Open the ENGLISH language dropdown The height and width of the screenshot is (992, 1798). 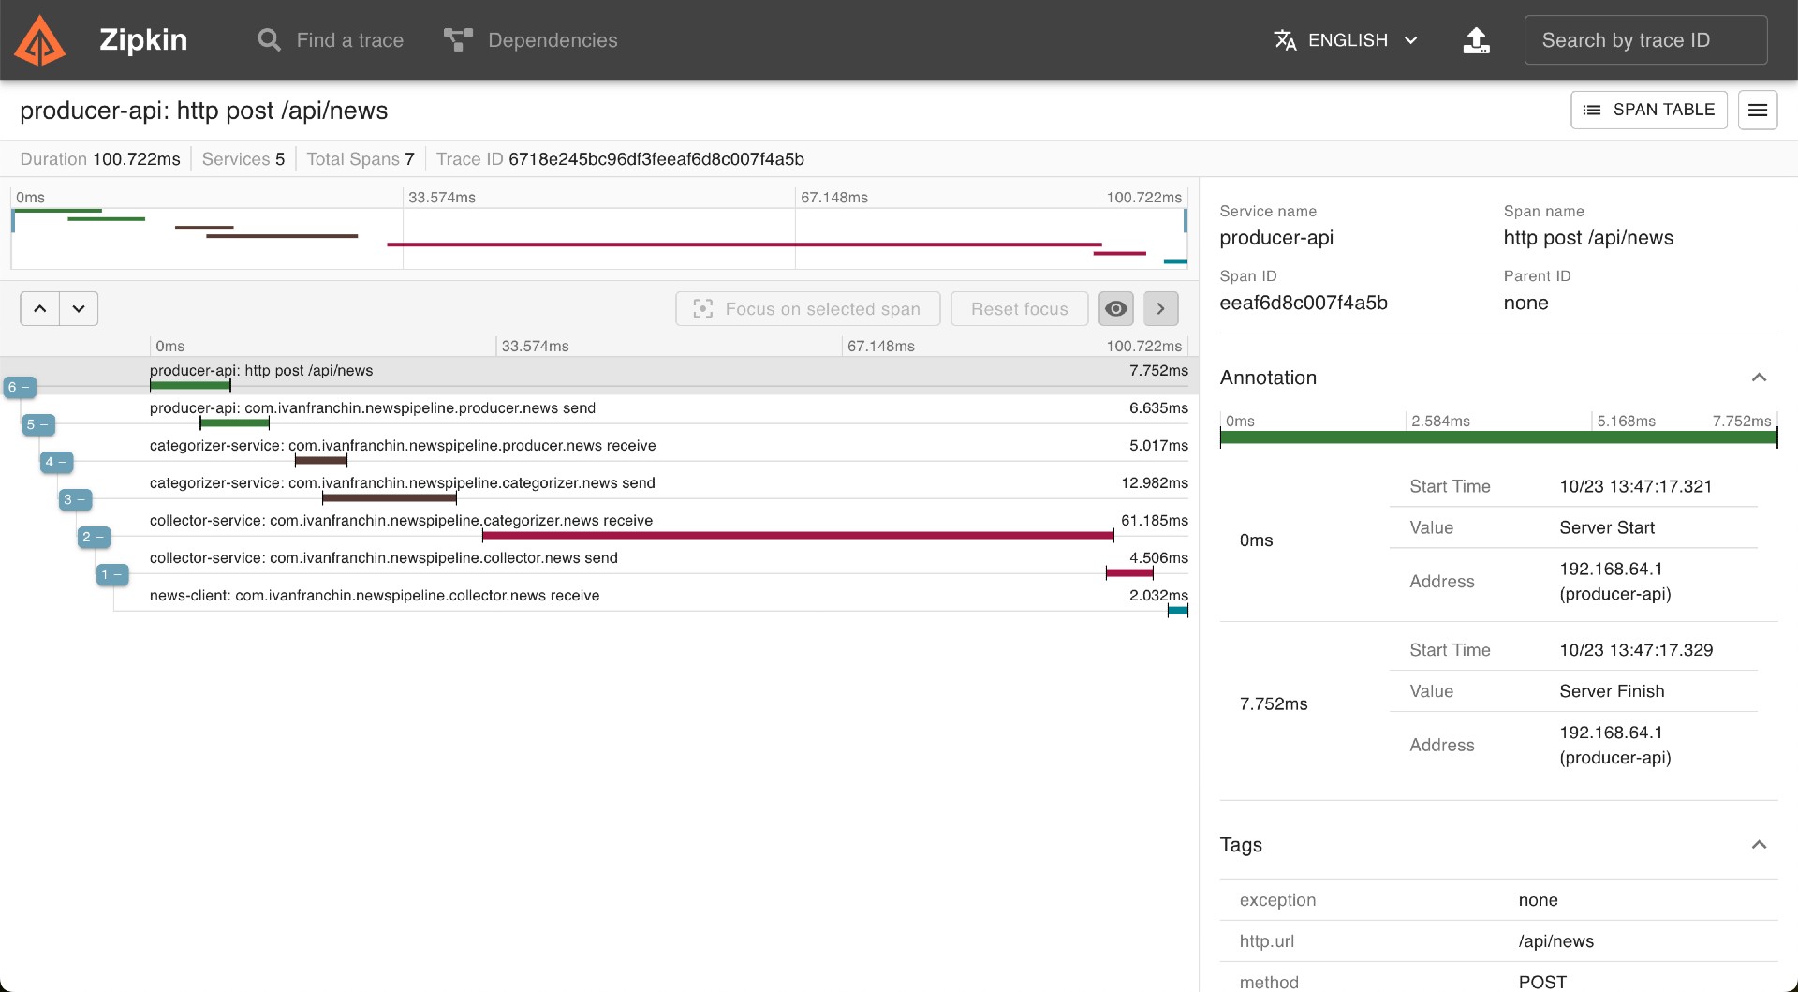pos(1346,40)
